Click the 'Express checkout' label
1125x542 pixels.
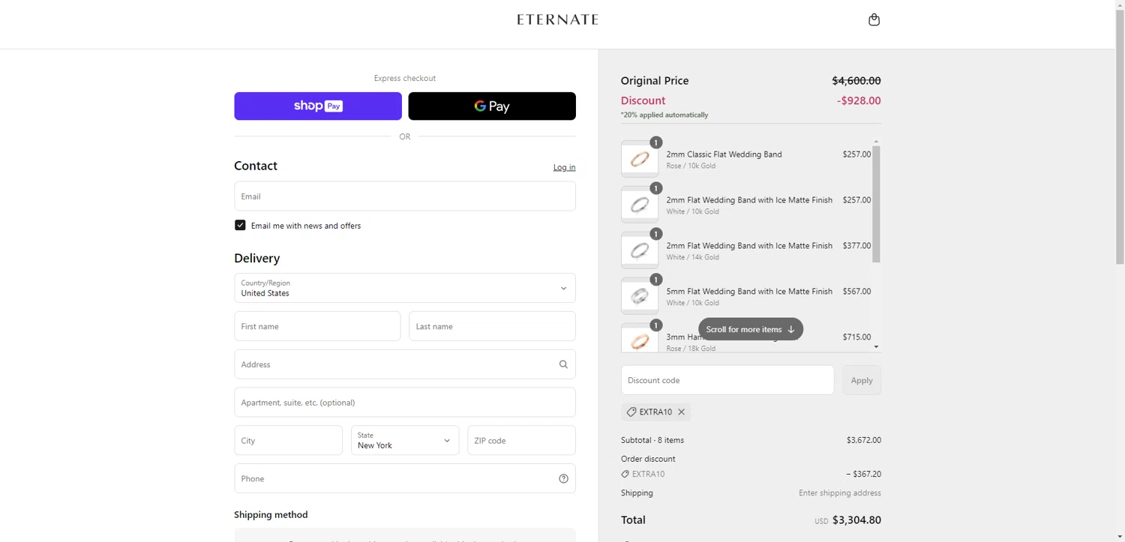pos(405,78)
